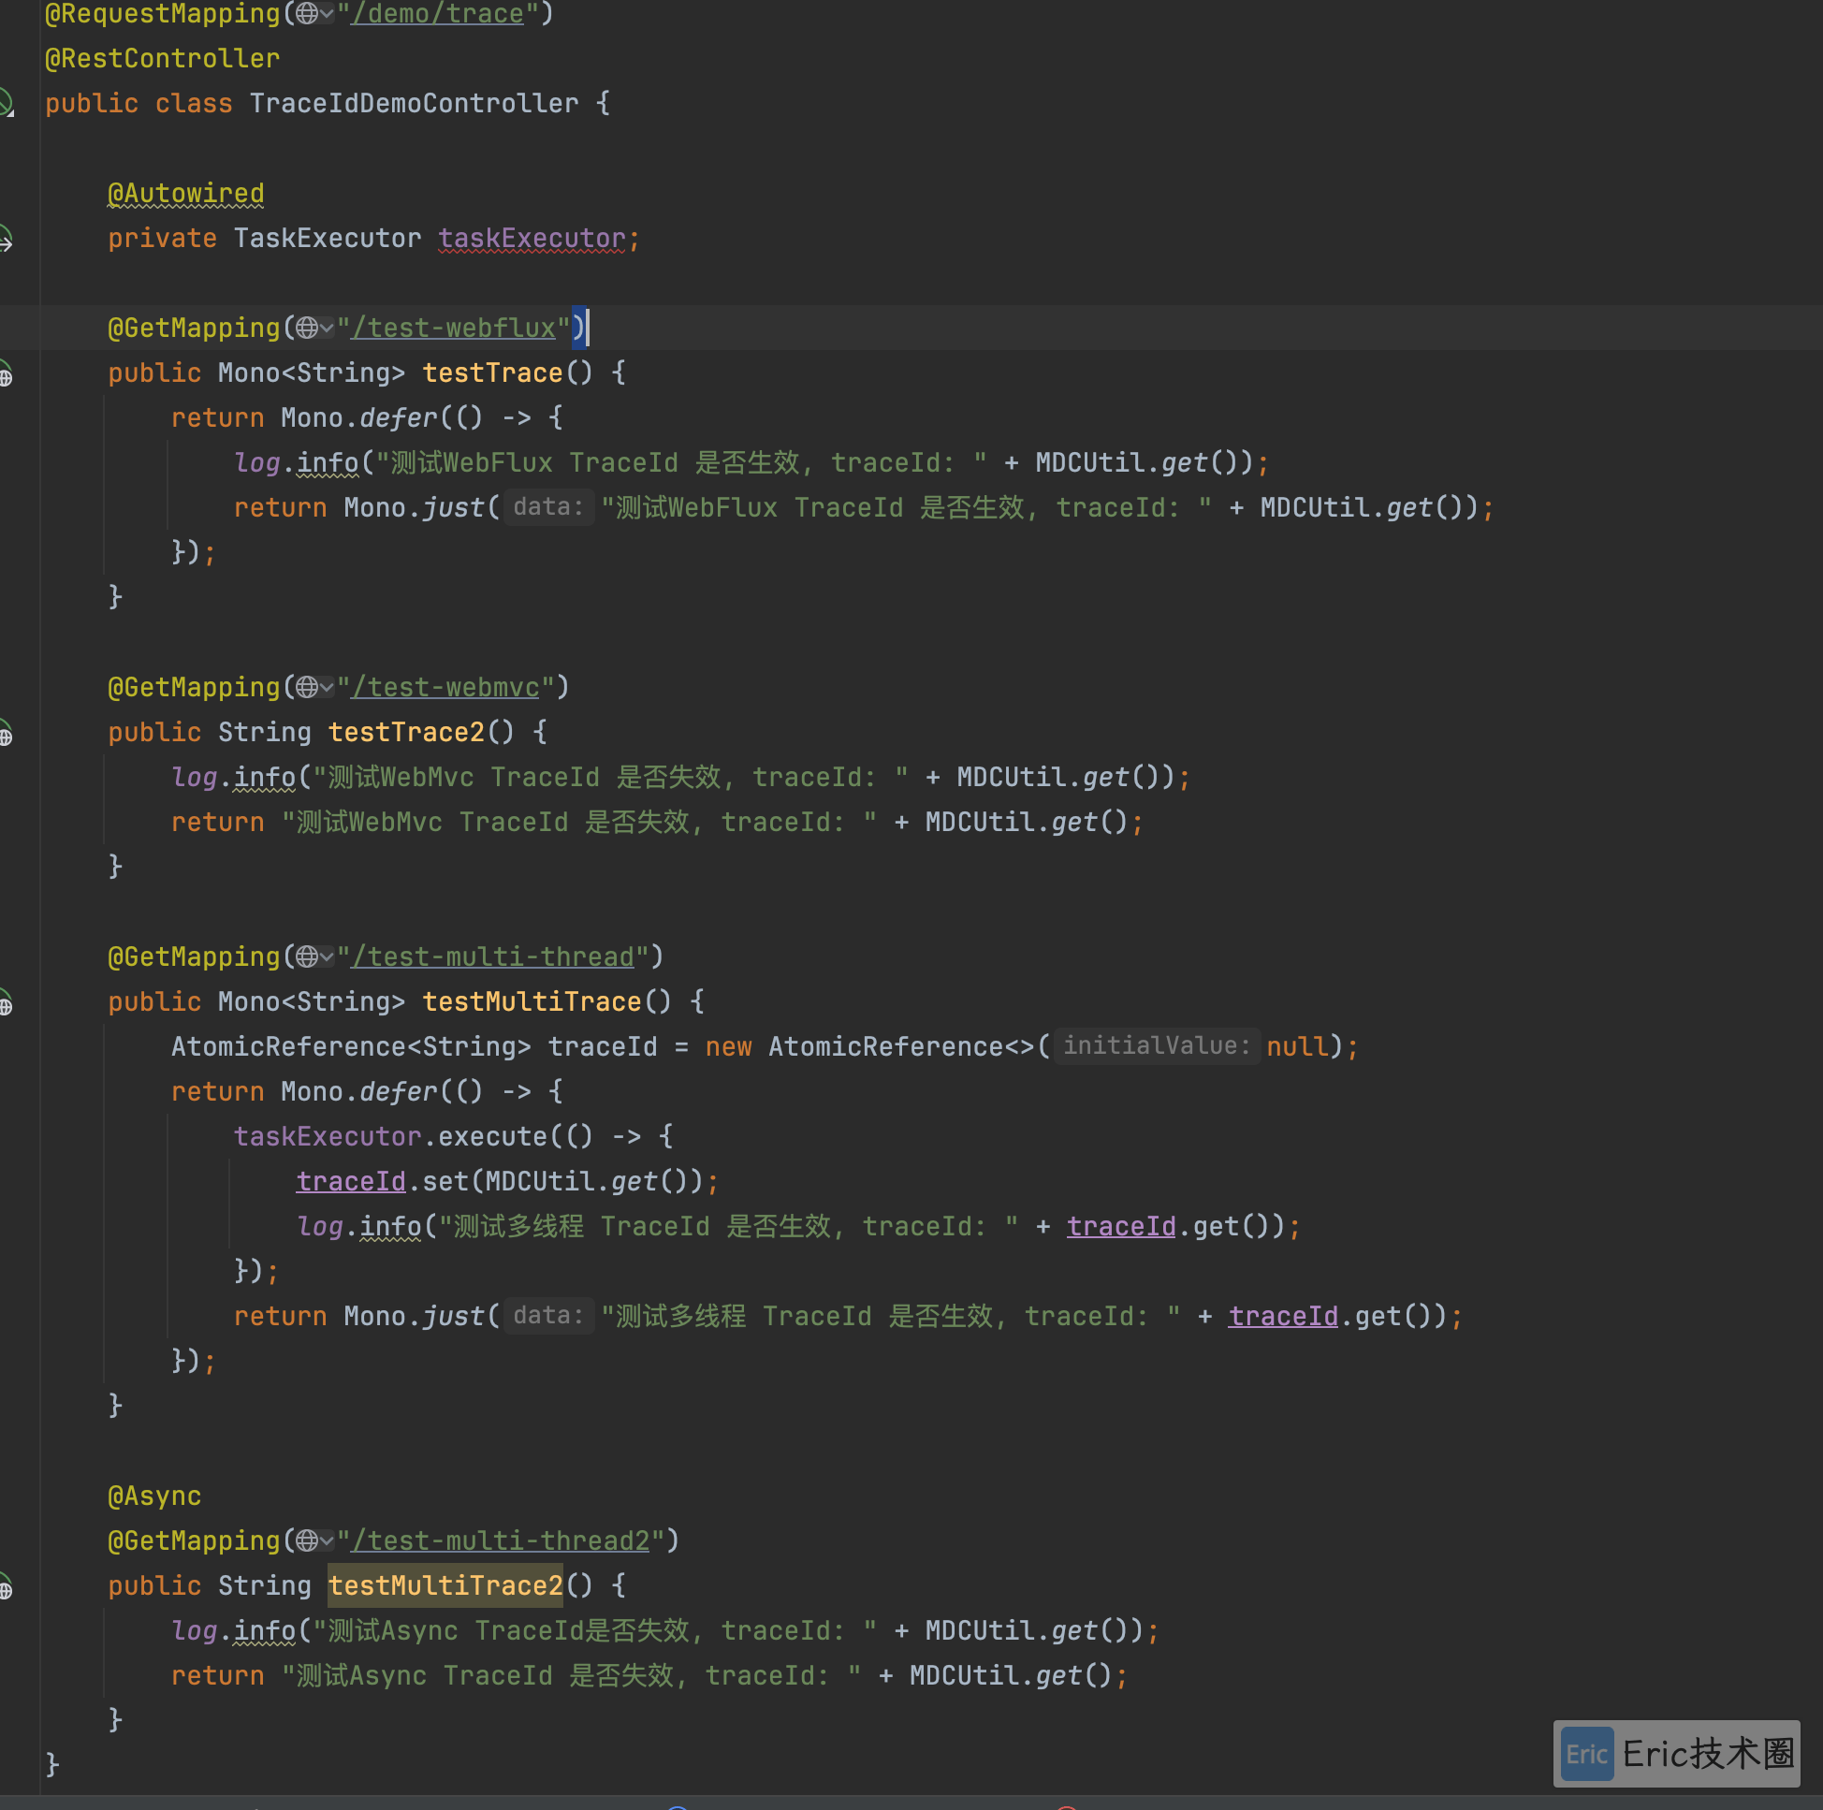Click the "testTrace2" method name
Screen dimensions: 1823x1810
[x=406, y=733]
